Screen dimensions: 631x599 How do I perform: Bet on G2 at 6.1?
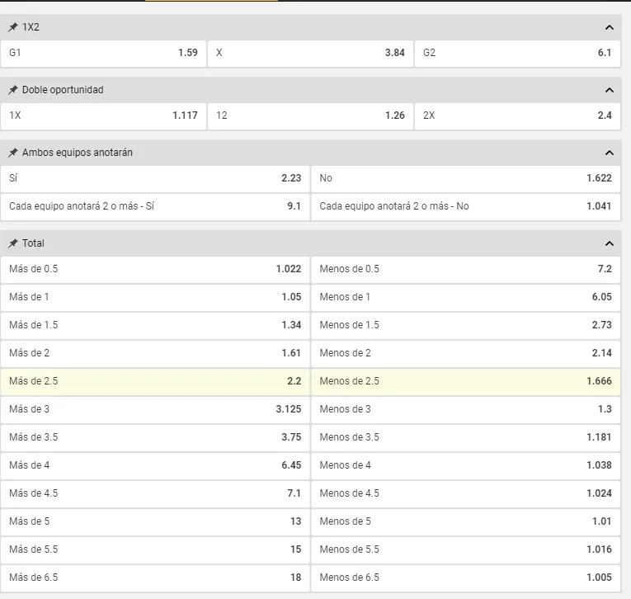coord(517,53)
